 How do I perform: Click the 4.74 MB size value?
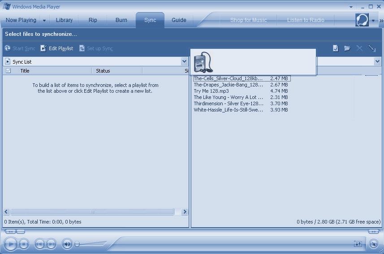(x=279, y=91)
